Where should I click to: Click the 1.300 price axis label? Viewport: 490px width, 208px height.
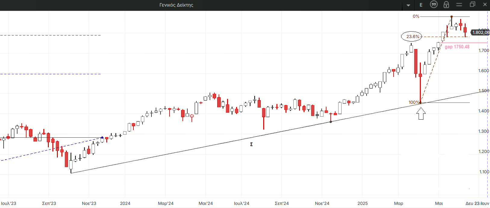click(484, 131)
